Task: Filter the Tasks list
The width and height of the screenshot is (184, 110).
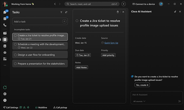Action: pos(61,12)
